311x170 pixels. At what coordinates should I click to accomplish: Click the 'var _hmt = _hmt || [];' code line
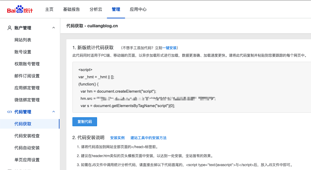[96, 77]
